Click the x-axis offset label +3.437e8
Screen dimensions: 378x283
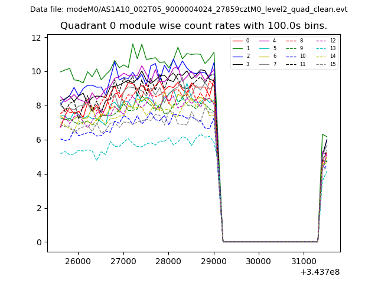tap(320, 272)
